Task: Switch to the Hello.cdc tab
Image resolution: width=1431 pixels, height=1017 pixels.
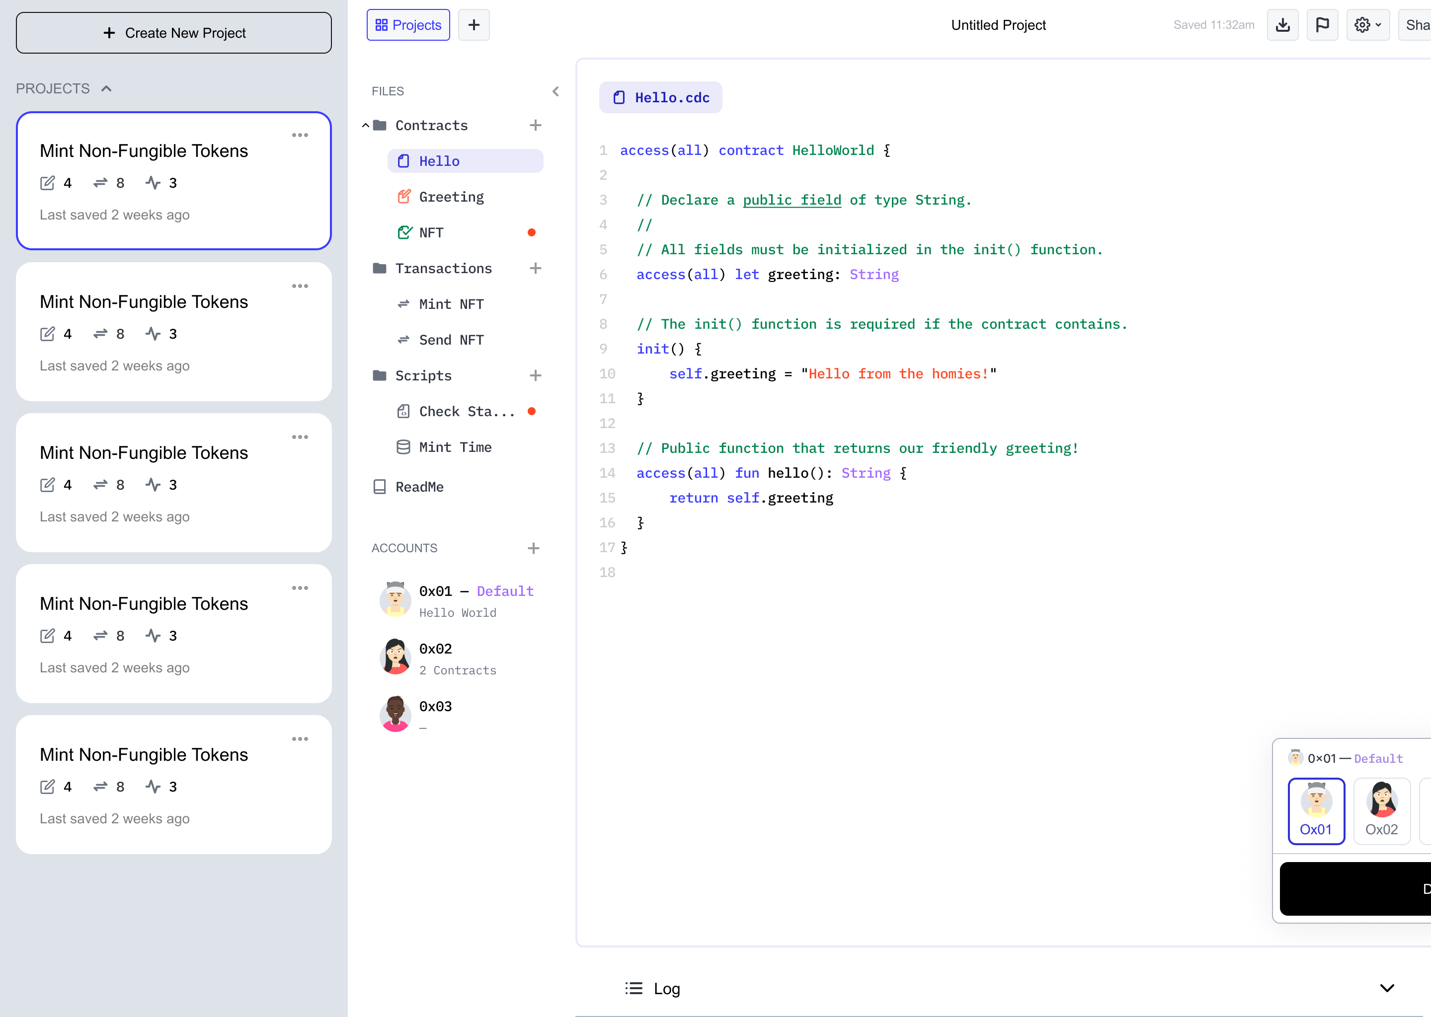Action: (x=660, y=97)
